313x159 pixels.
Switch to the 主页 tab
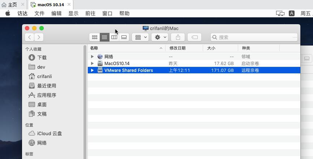coord(12,5)
